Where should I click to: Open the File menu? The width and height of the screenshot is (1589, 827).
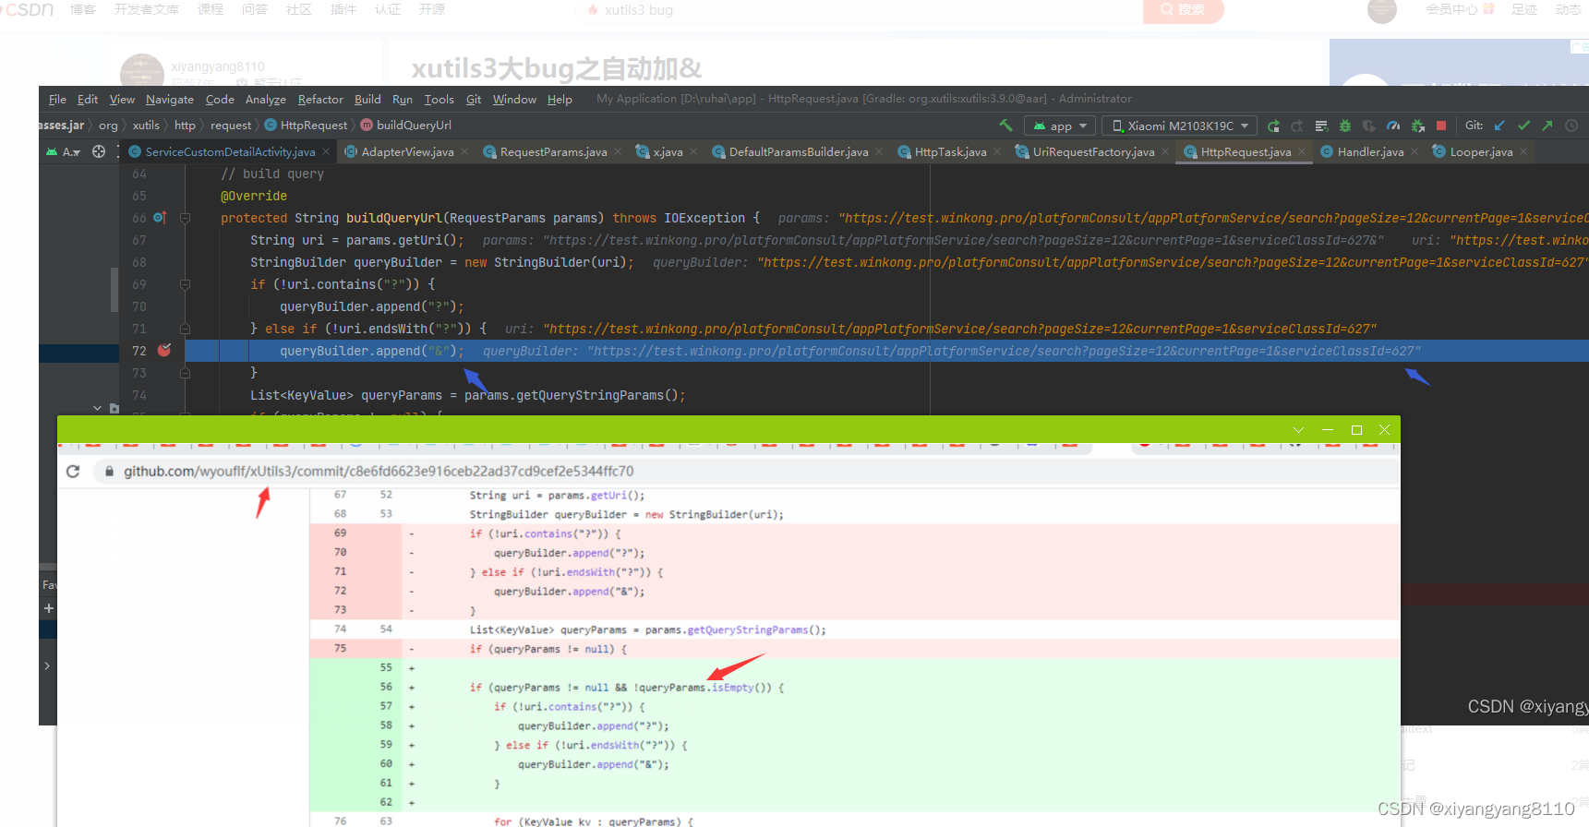pos(57,100)
